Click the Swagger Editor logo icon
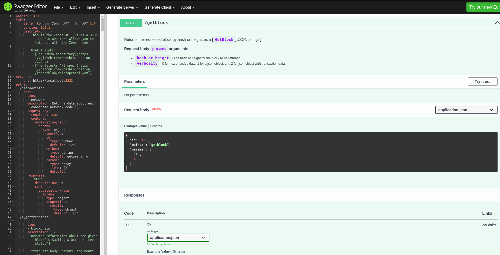This screenshot has height=255, width=500. (x=8, y=7)
